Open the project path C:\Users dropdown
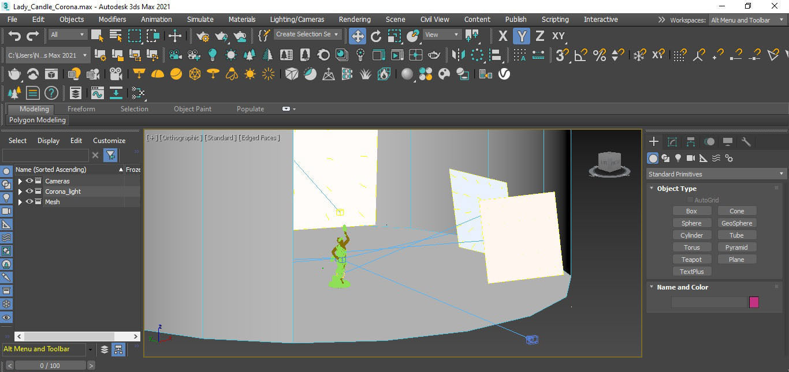This screenshot has height=372, width=789. click(48, 55)
